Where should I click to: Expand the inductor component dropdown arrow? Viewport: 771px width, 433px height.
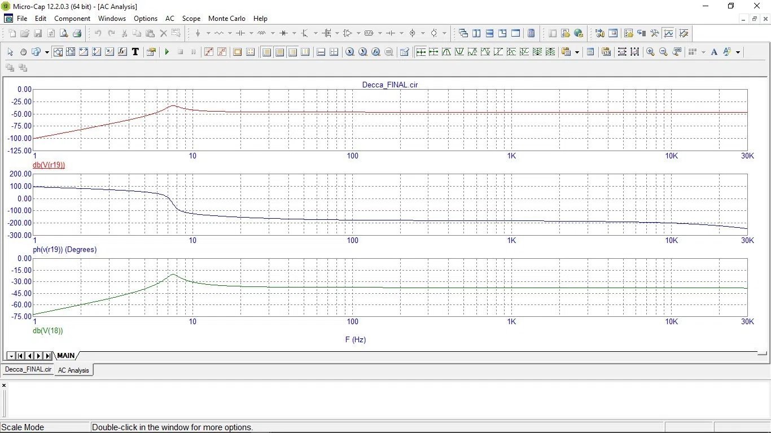[273, 33]
